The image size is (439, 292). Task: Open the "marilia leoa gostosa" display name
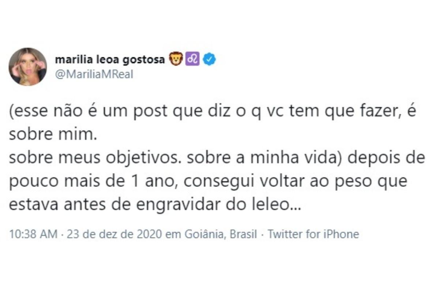click(109, 60)
